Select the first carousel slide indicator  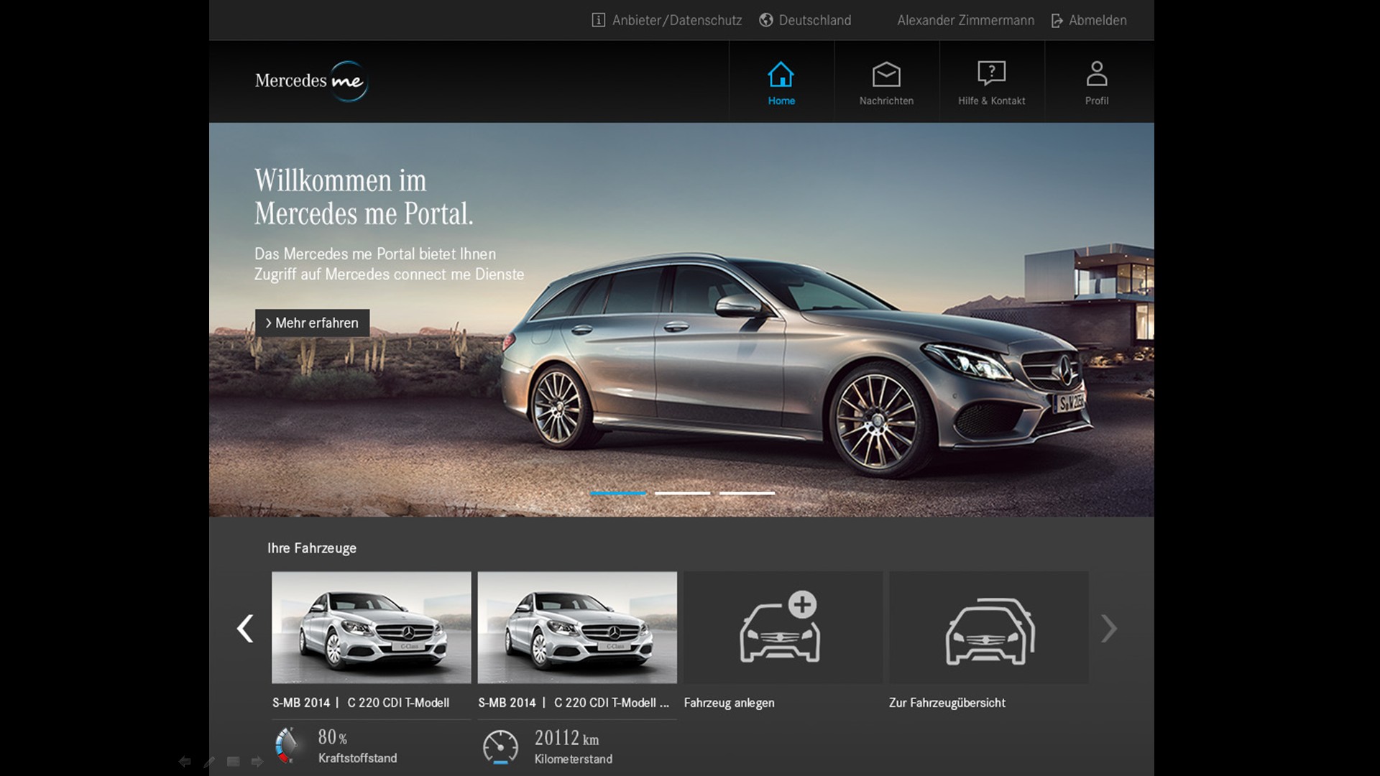click(617, 493)
